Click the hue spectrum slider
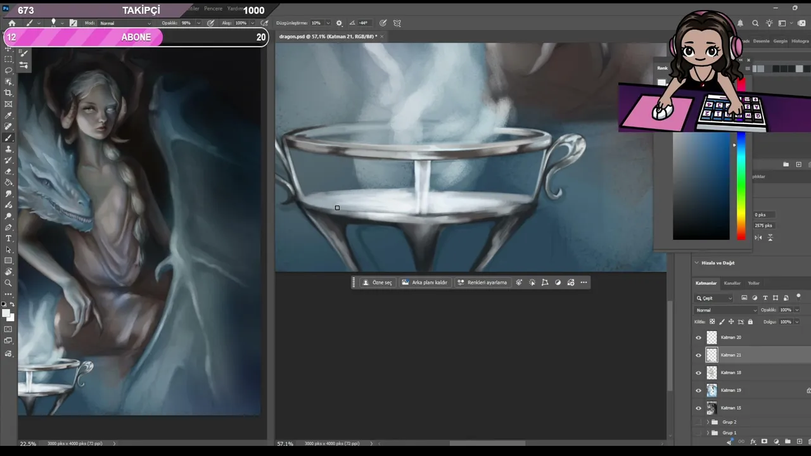The image size is (811, 456). coord(741,186)
